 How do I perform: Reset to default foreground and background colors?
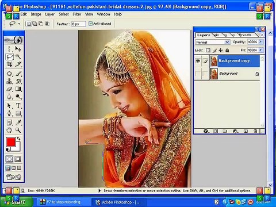[x=7, y=149]
